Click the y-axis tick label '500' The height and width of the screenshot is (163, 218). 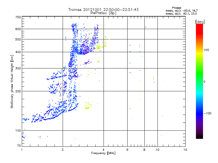pos(18,39)
